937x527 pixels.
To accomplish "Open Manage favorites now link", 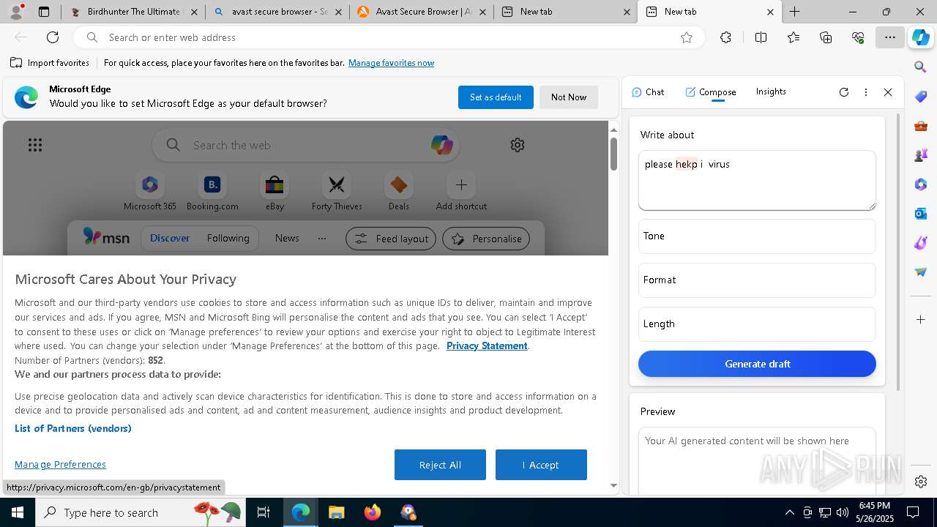I will 391,63.
